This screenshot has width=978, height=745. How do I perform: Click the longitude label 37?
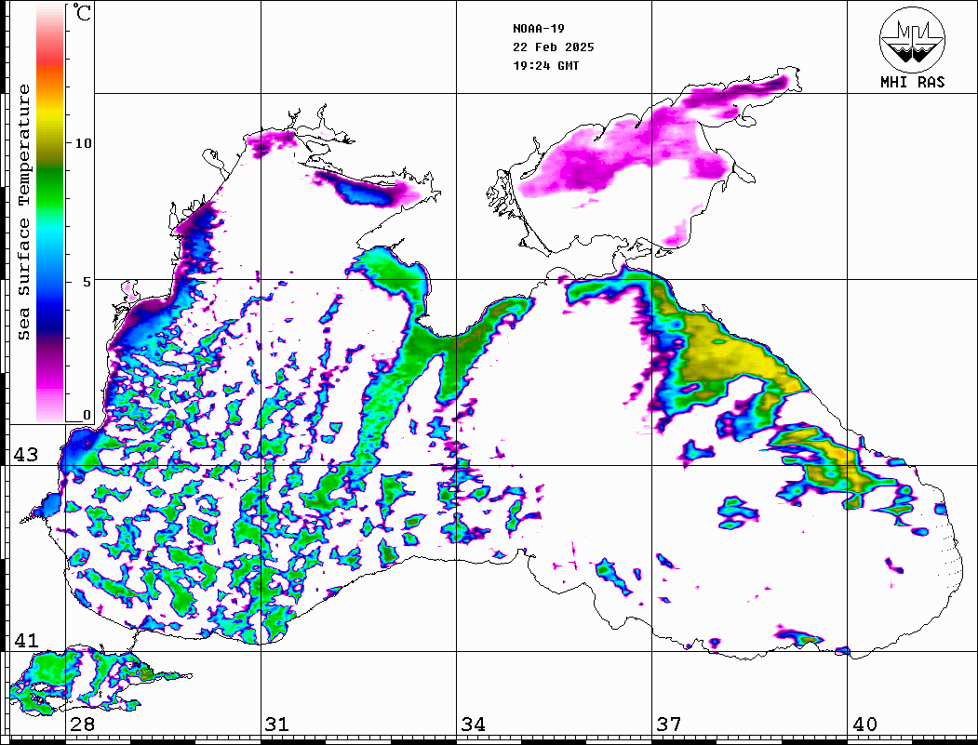click(669, 725)
